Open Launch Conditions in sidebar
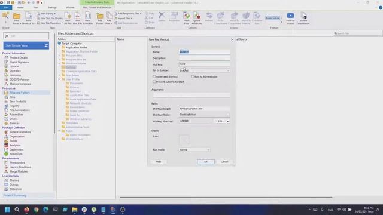Image resolution: width=383 pixels, height=215 pixels. point(20,167)
